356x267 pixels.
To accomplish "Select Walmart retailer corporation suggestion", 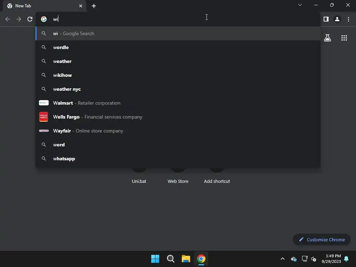I will 178,103.
